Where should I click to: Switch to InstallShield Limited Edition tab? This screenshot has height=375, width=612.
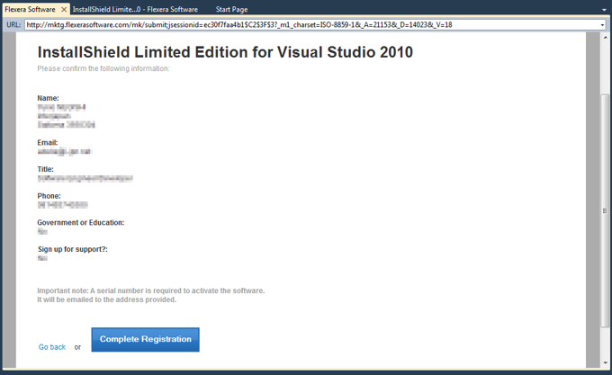click(135, 9)
